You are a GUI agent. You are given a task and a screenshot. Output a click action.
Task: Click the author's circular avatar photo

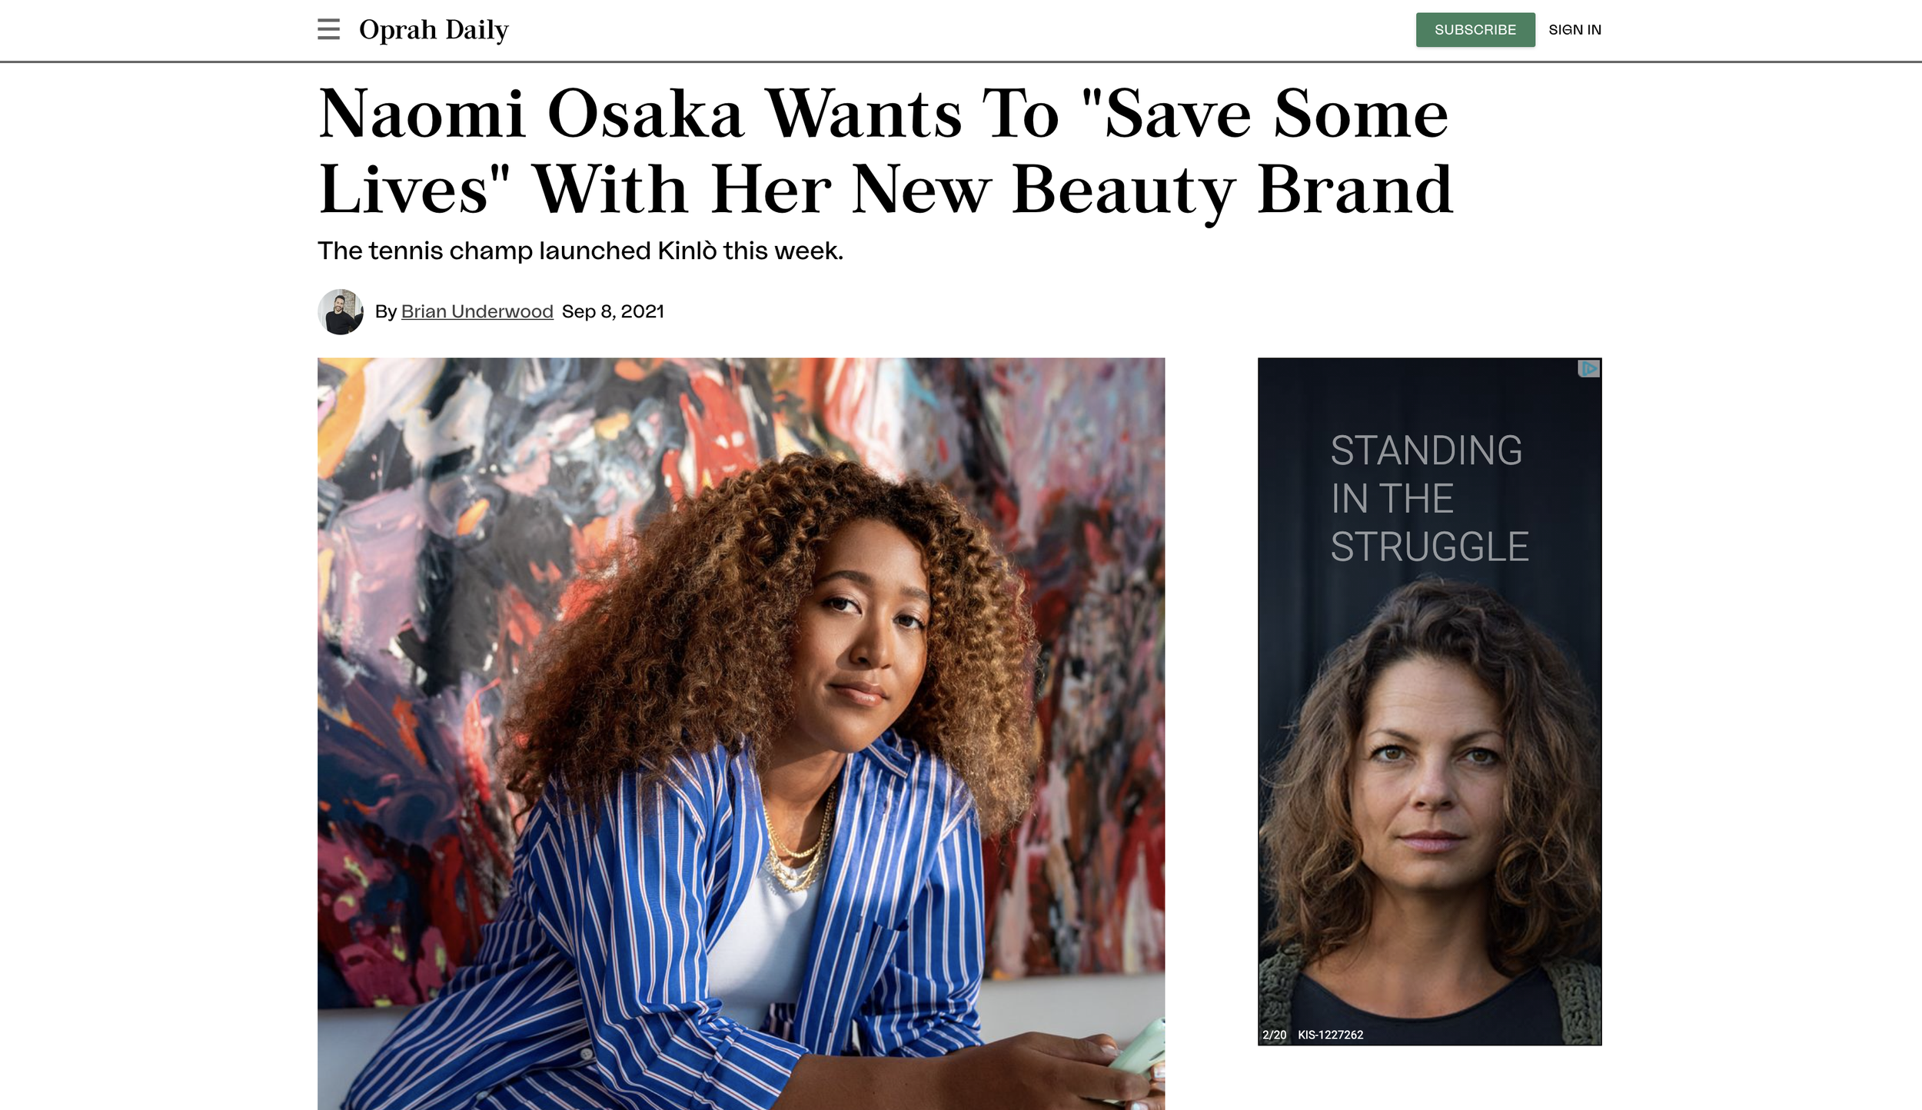[341, 311]
